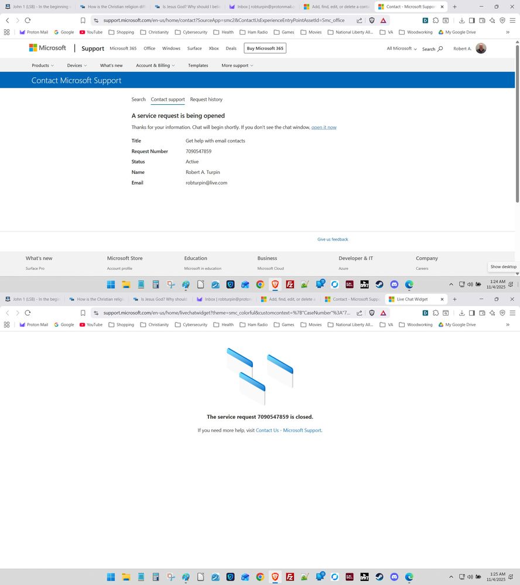Open Brave main menu in top window
The width and height of the screenshot is (520, 585).
(x=512, y=20)
